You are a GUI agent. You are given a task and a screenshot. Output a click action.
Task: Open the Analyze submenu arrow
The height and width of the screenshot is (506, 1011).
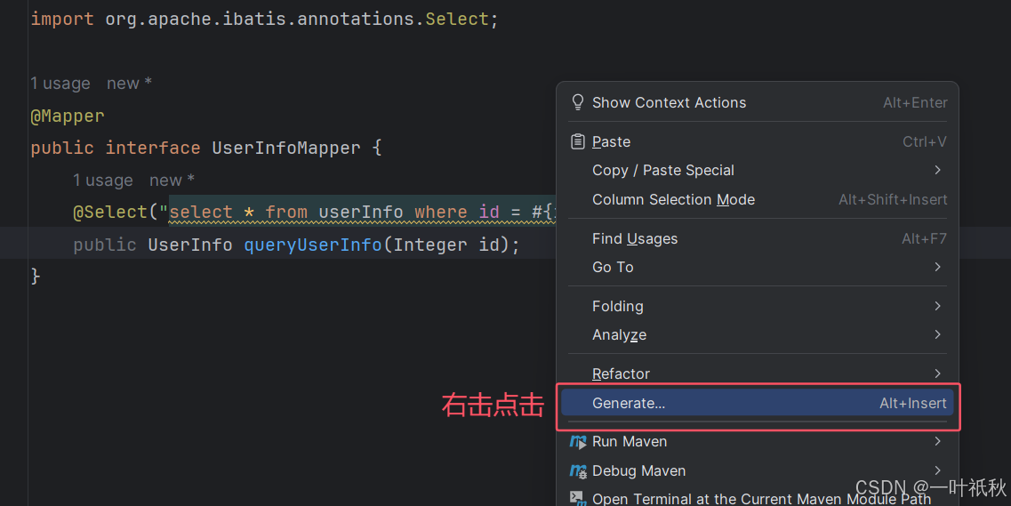[938, 334]
